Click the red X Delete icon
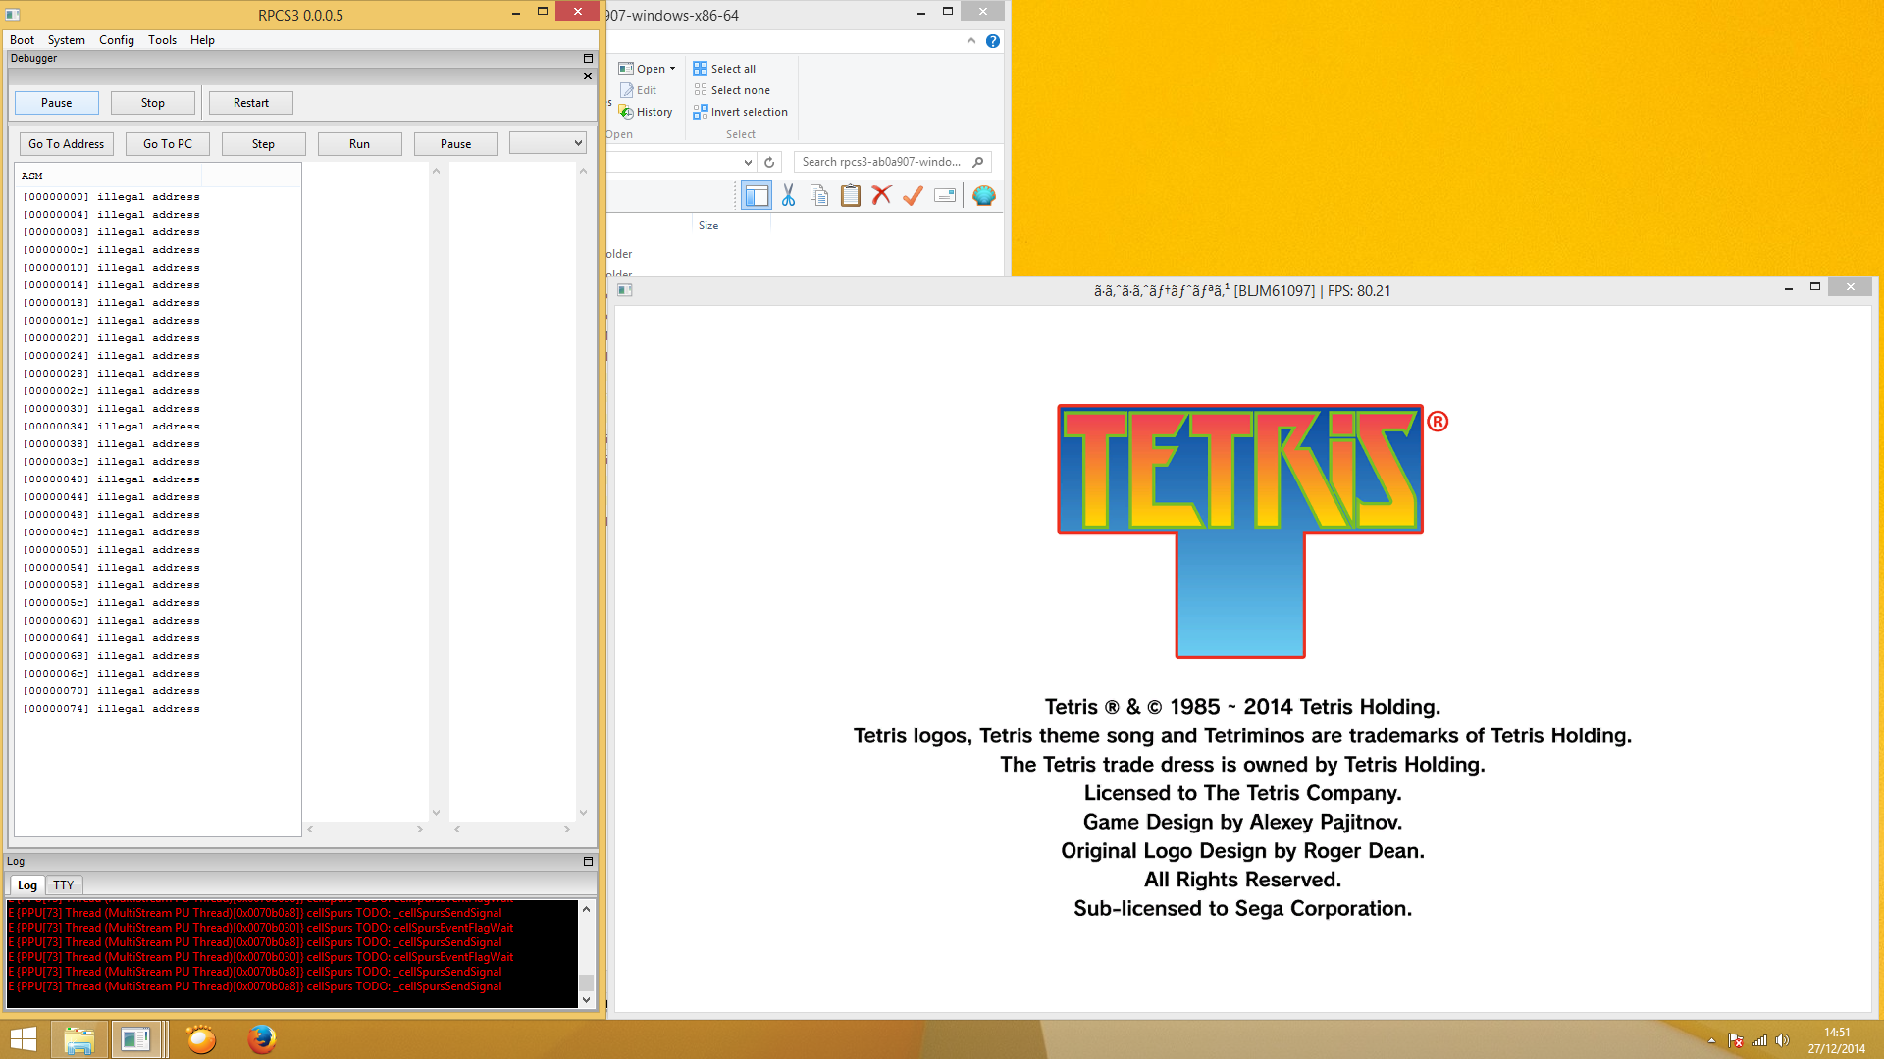The image size is (1884, 1059). click(x=881, y=196)
